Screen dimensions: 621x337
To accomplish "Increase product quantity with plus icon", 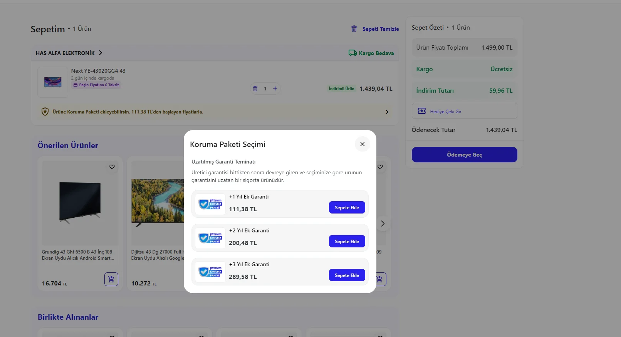I will coord(275,89).
